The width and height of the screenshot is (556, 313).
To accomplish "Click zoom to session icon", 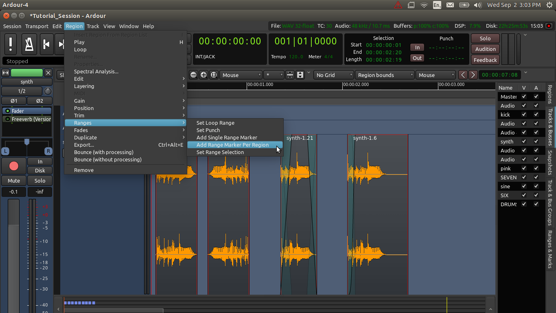I will [x=214, y=75].
